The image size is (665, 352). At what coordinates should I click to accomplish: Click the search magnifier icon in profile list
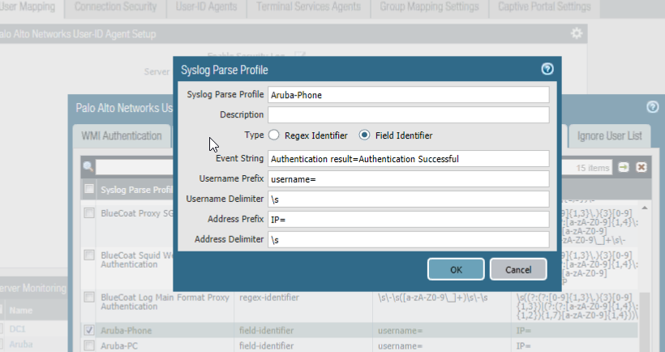click(x=88, y=166)
